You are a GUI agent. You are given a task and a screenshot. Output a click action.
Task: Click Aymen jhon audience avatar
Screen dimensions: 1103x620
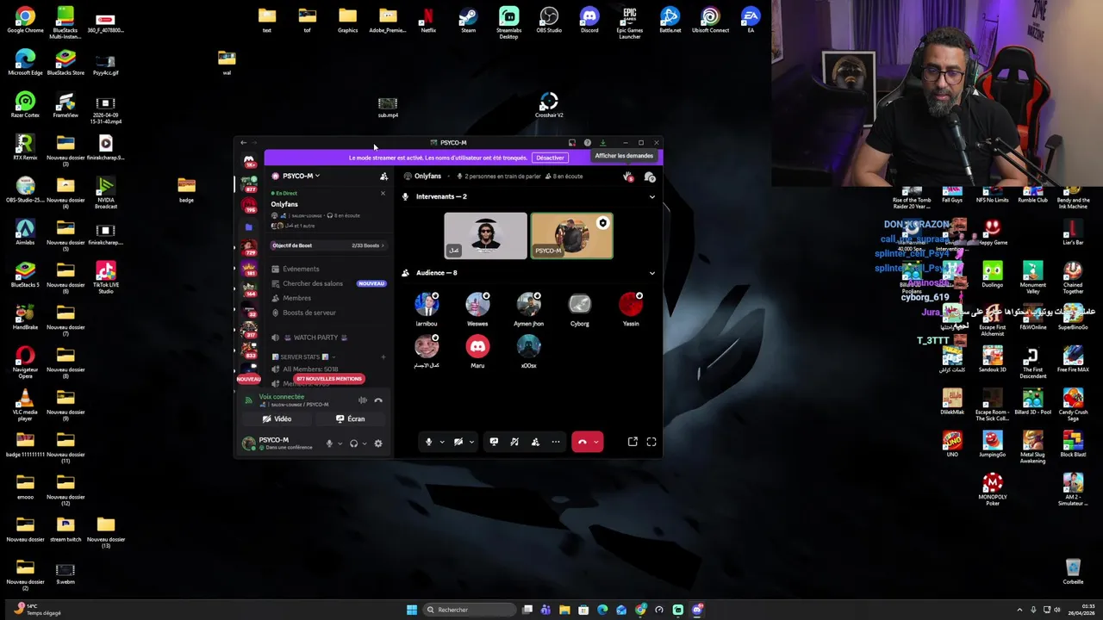click(x=528, y=303)
